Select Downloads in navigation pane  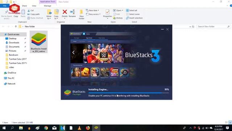click(14, 43)
